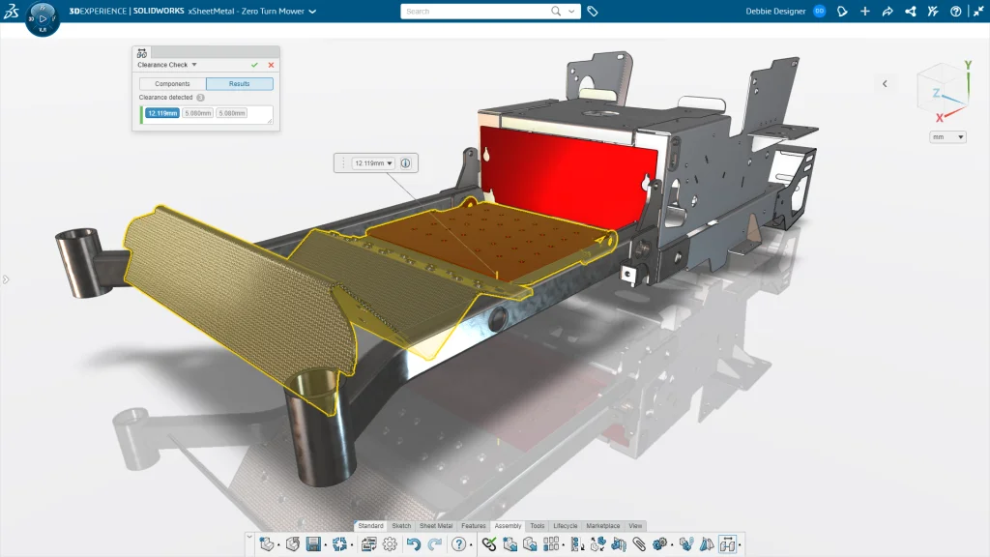The image size is (990, 557).
Task: Open the settings gear in bottom toolbar
Action: (390, 544)
